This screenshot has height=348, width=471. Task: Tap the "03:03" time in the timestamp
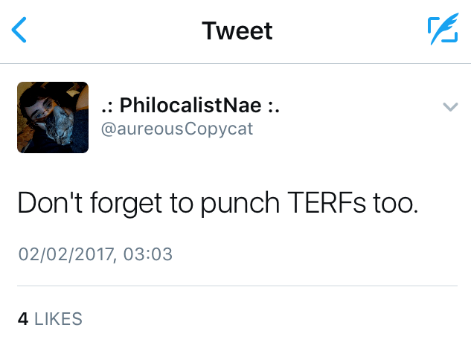151,254
